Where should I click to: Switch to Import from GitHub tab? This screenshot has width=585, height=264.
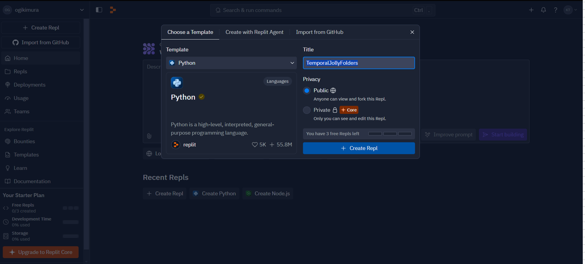319,32
